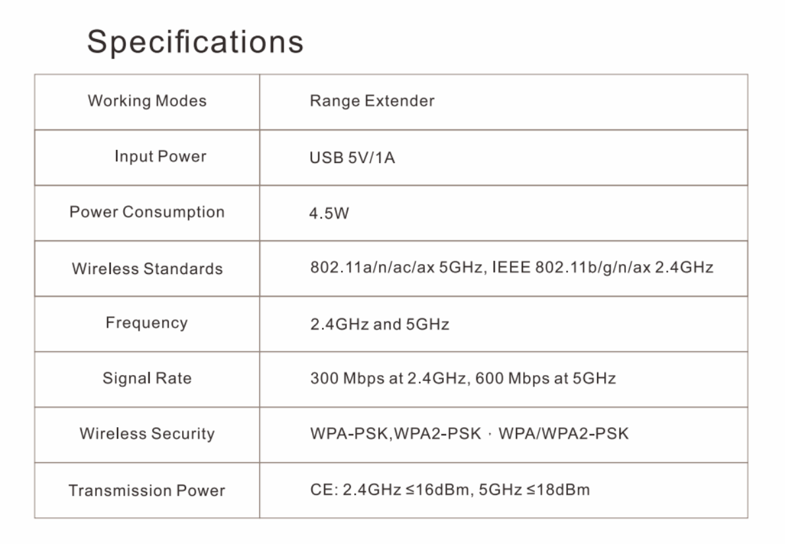Select the Working Modes label cell
This screenshot has height=544, width=785.
[147, 102]
